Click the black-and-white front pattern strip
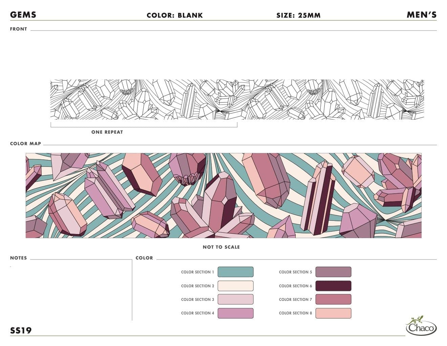This screenshot has width=447, height=346. tap(237, 99)
